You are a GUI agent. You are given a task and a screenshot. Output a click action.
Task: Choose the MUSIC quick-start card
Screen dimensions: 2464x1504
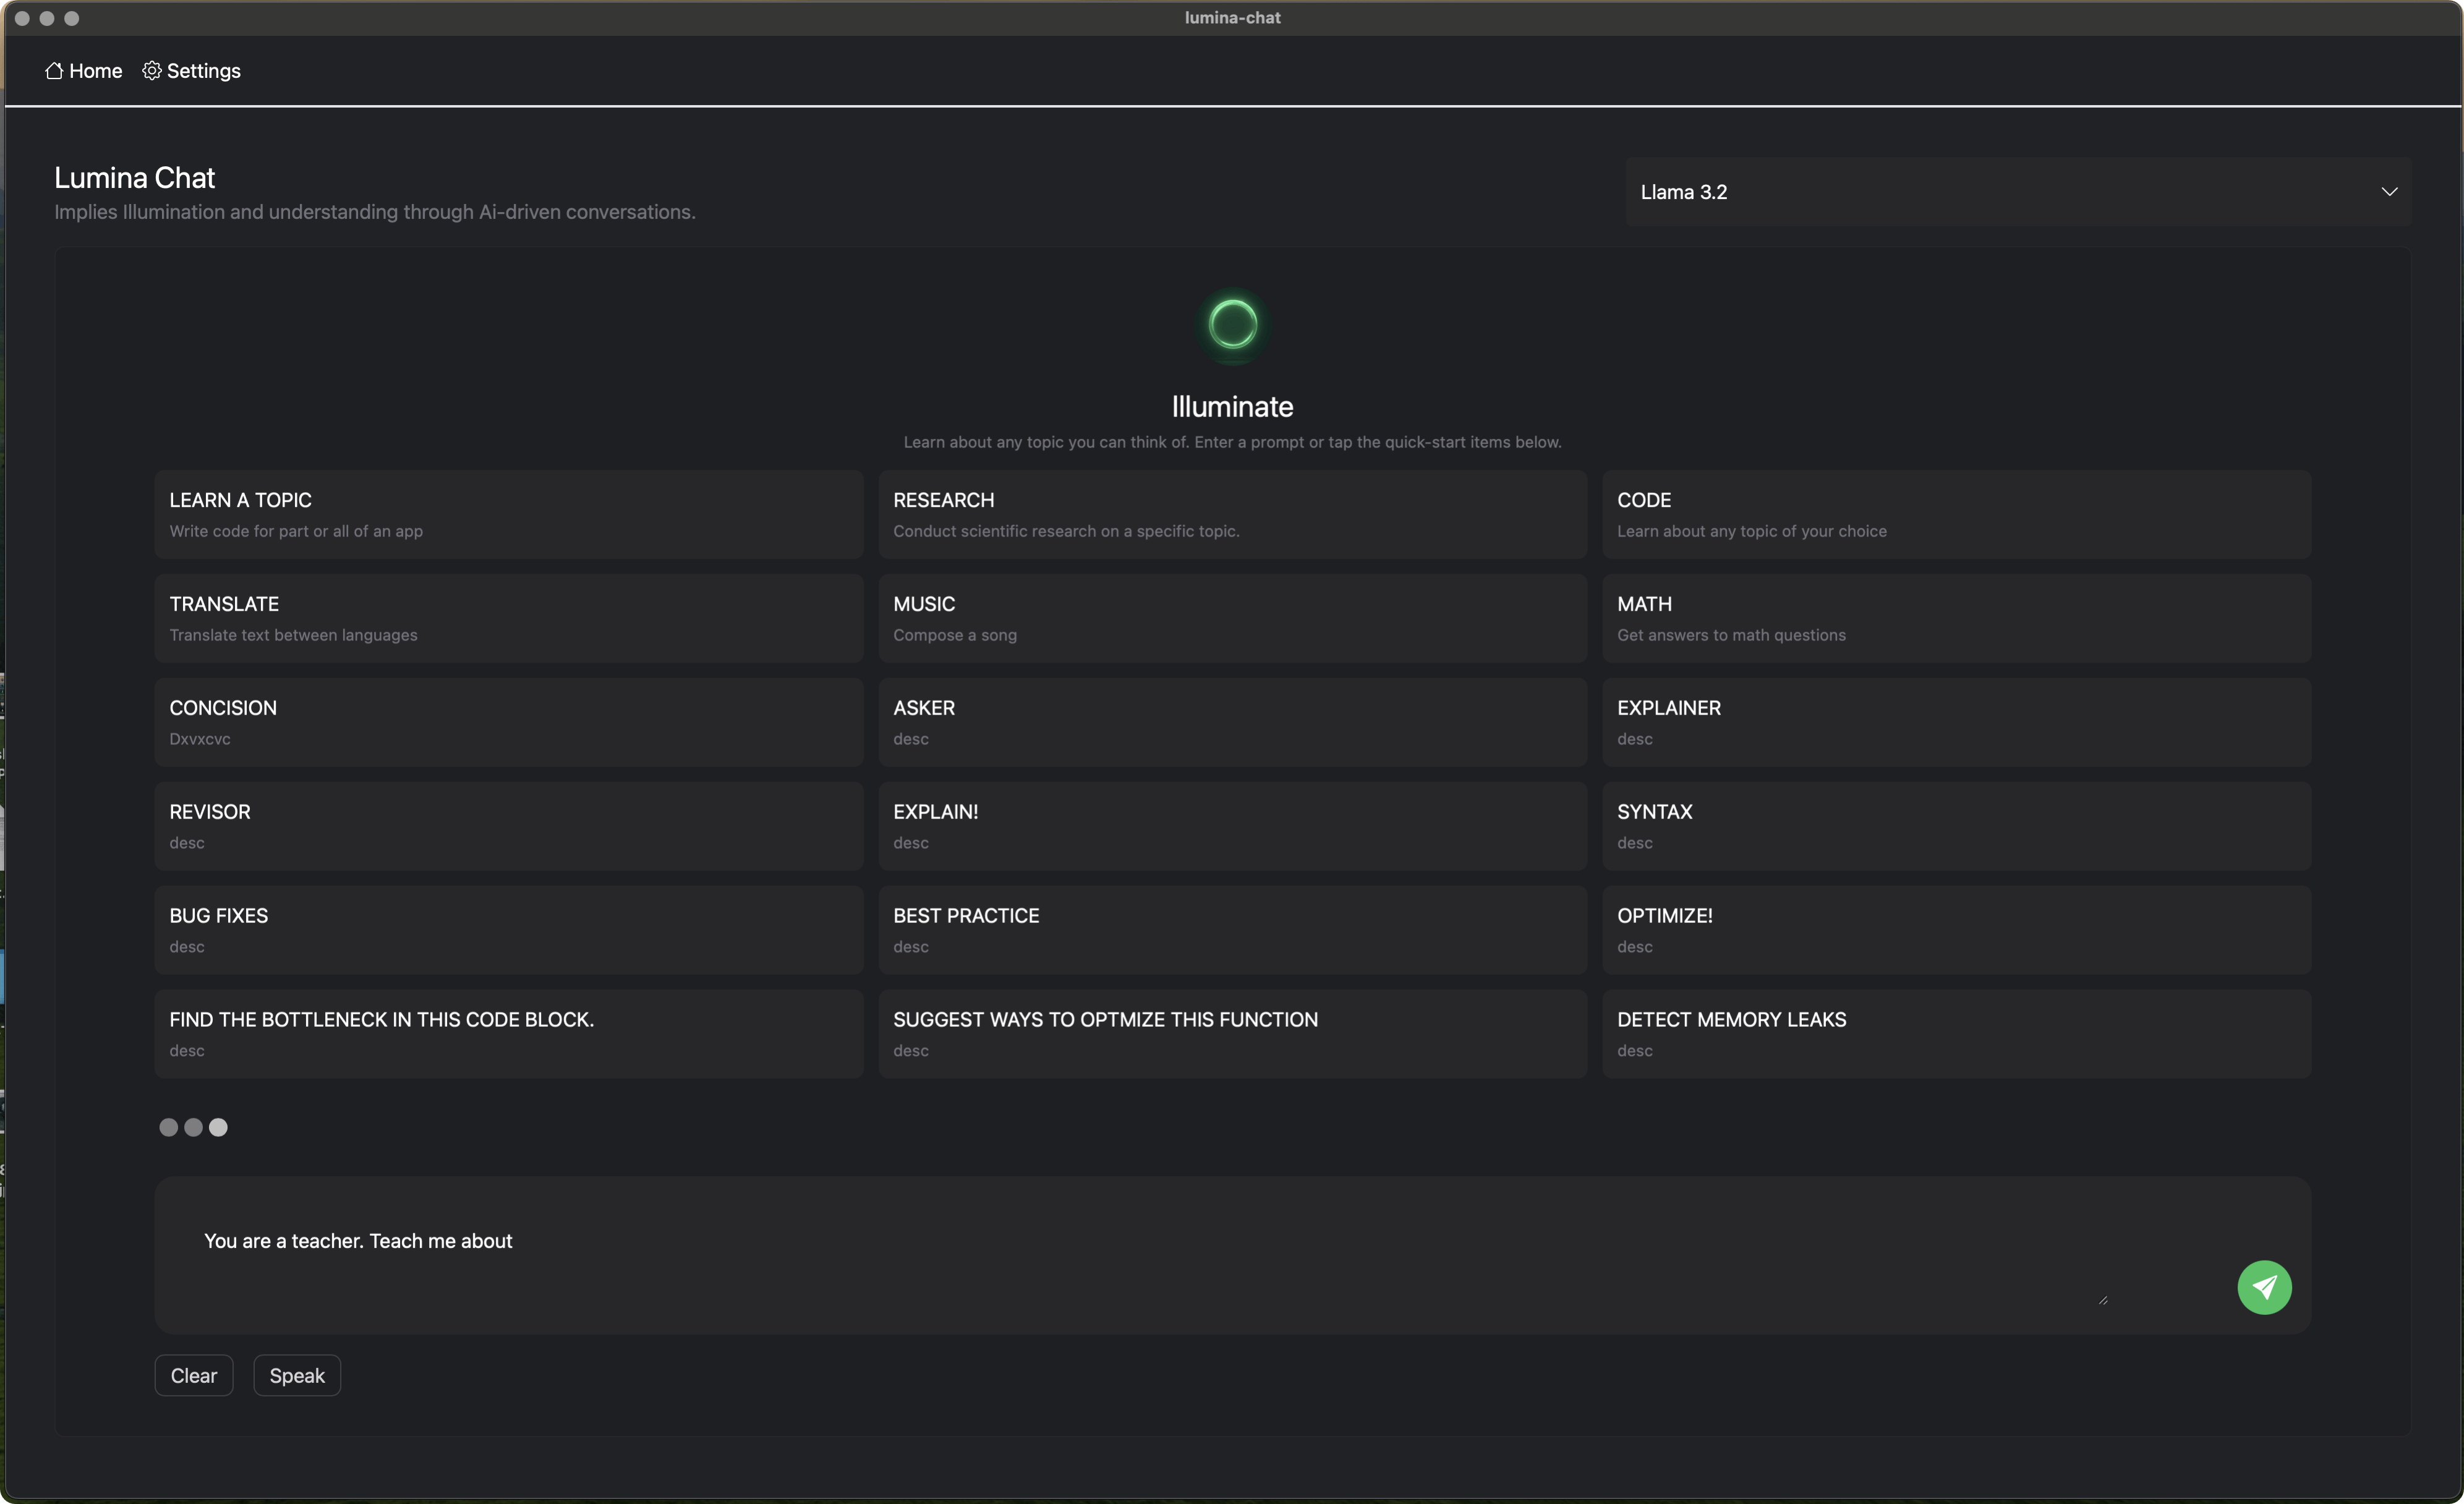pos(1232,618)
